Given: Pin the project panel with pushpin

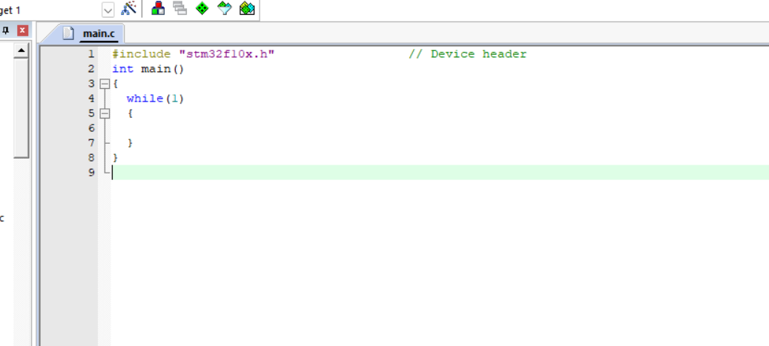Looking at the screenshot, I should point(6,31).
